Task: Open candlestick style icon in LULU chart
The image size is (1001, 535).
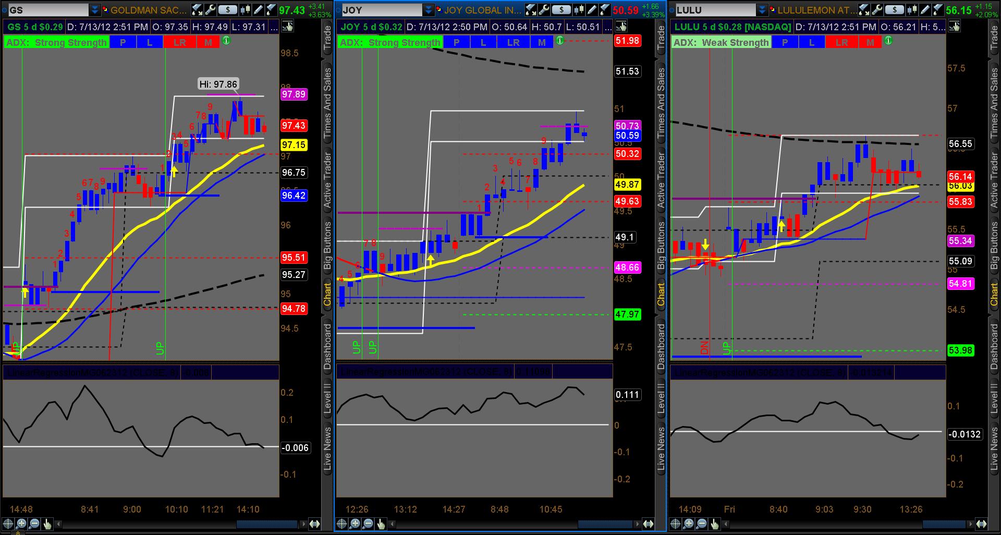Action: coord(912,9)
